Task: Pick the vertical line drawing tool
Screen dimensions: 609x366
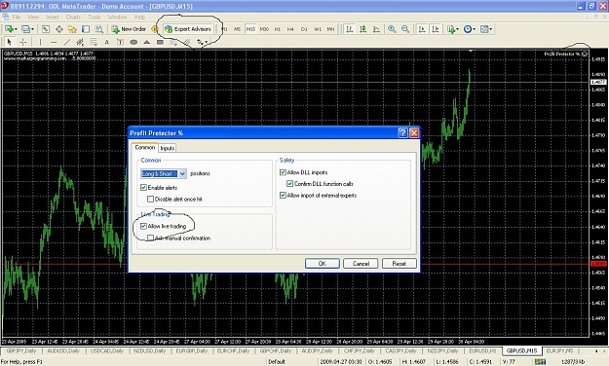Action: (x=40, y=42)
